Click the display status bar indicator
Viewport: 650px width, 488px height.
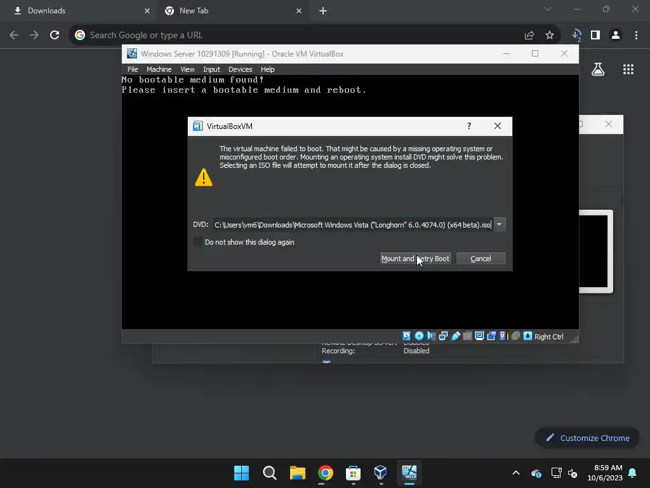[480, 336]
